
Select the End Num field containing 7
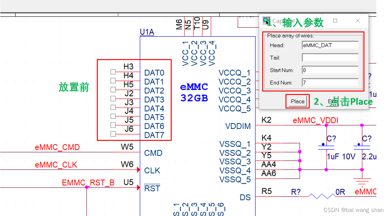click(x=330, y=82)
